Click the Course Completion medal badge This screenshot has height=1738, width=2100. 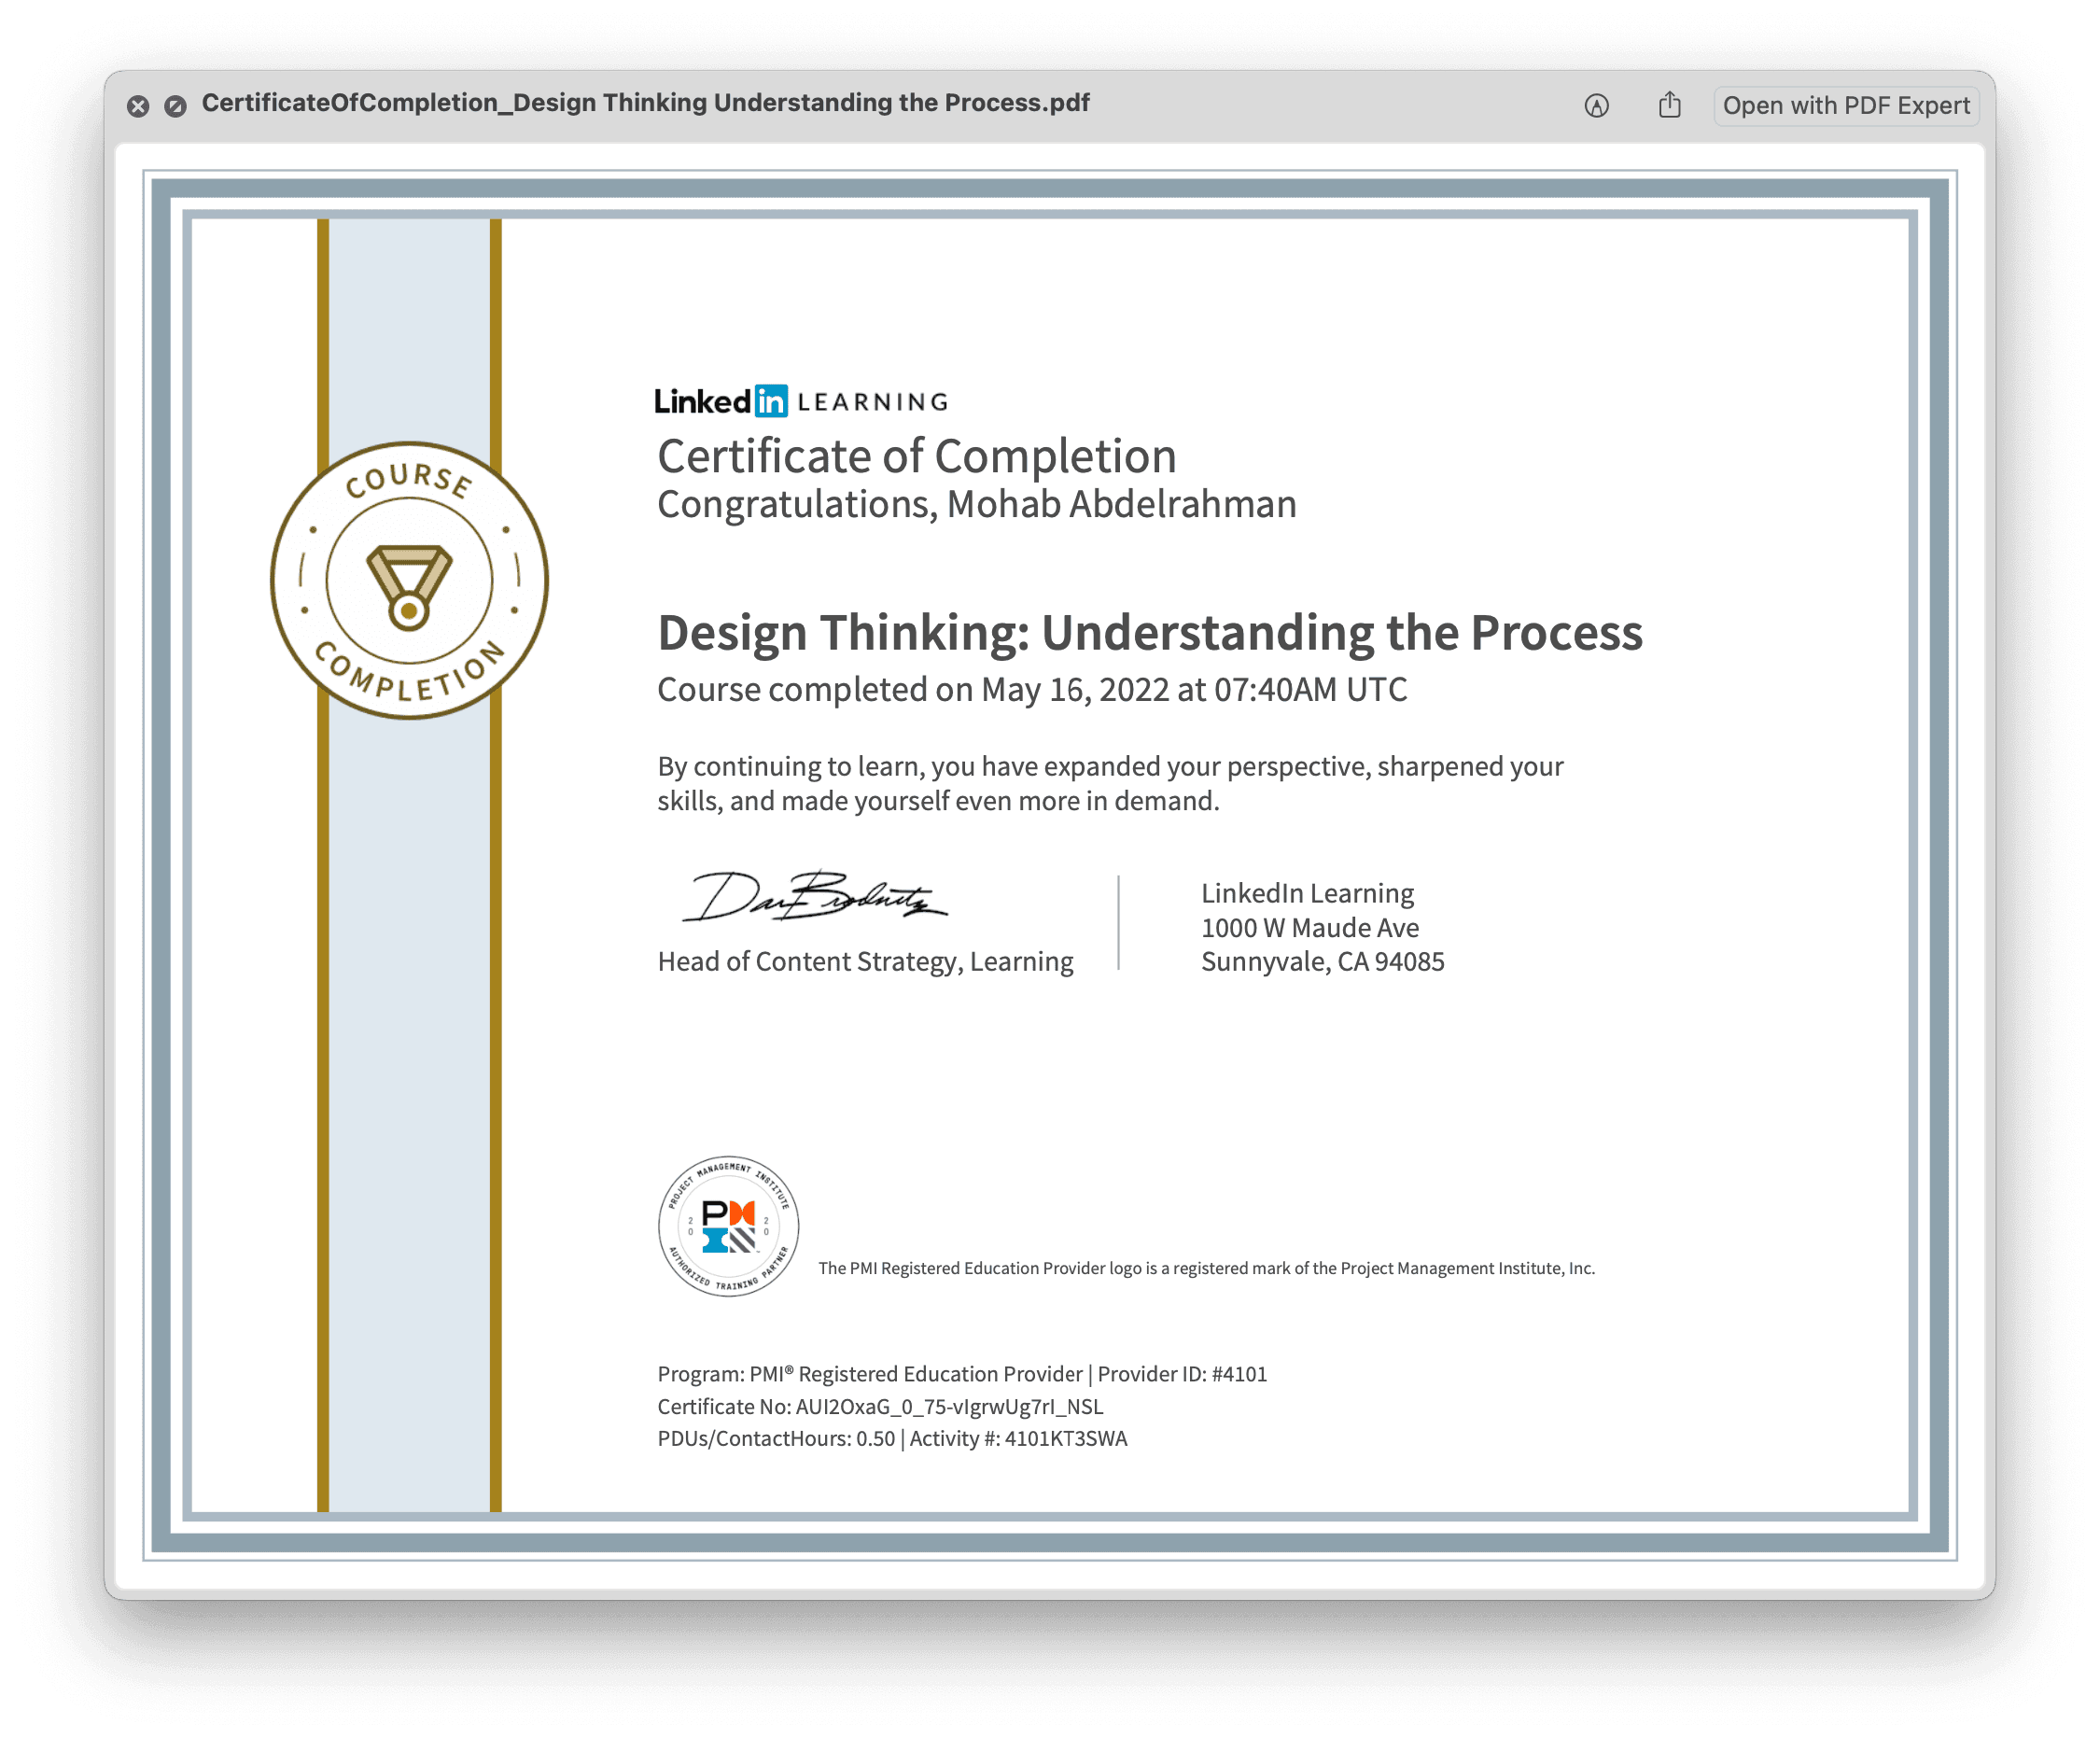pos(409,580)
